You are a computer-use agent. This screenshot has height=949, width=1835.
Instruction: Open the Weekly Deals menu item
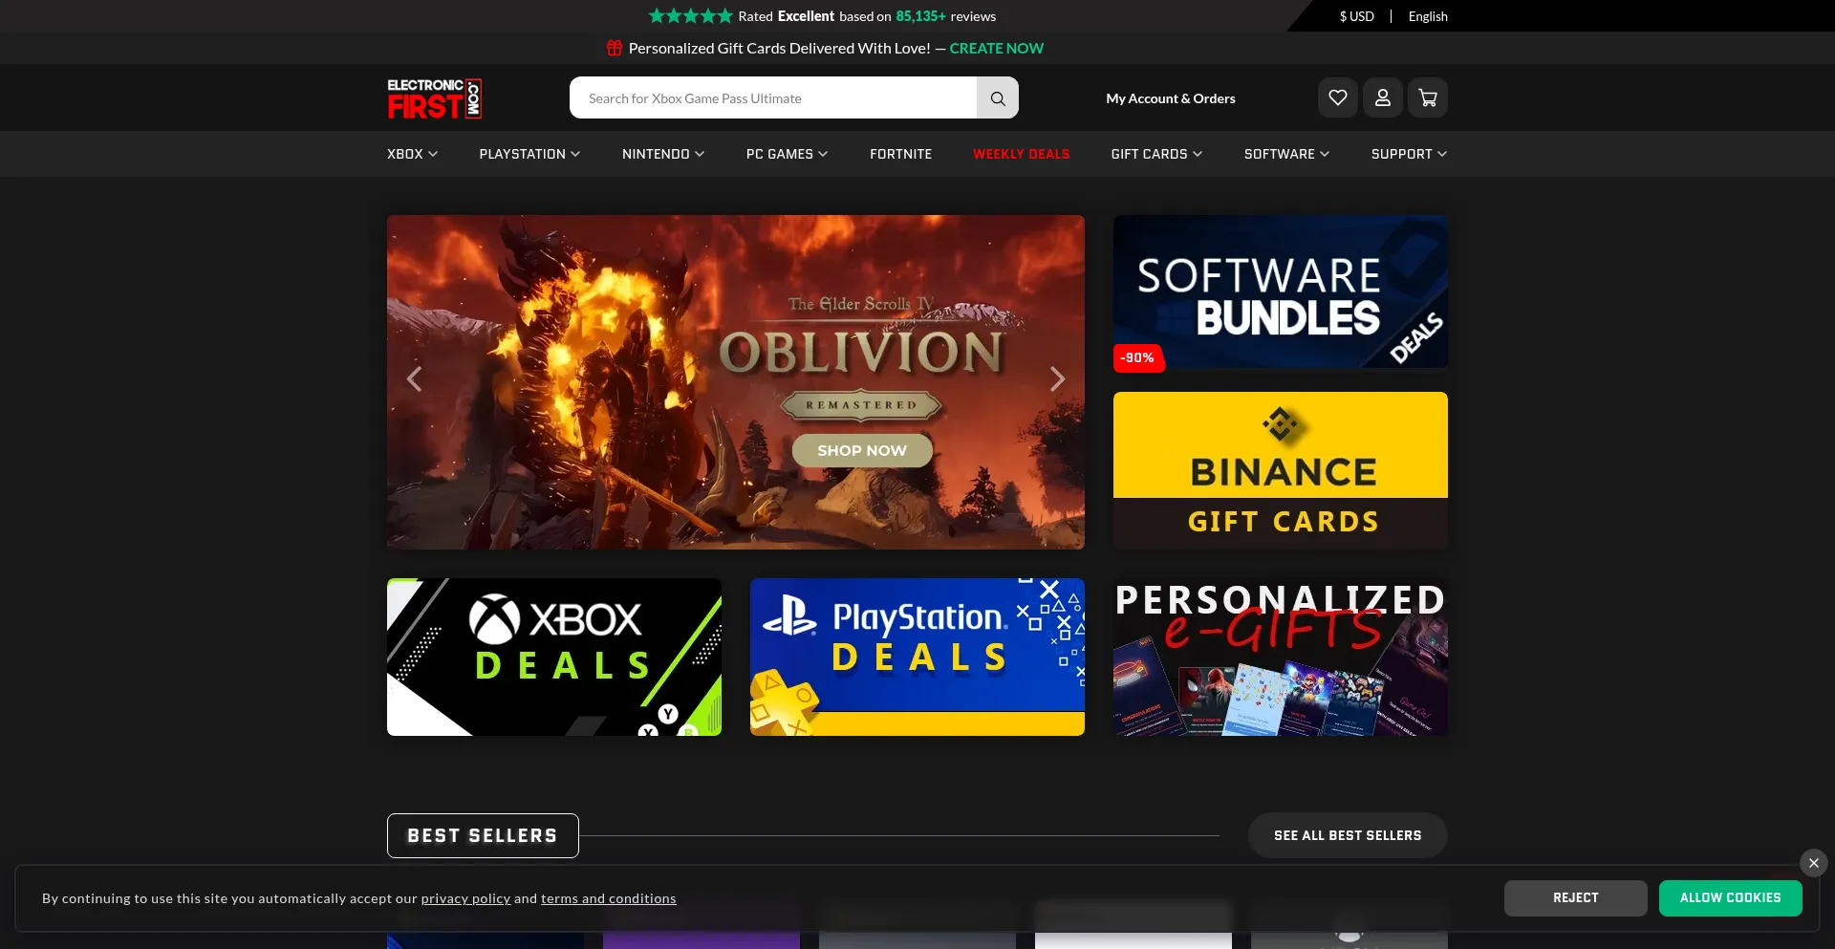[x=1021, y=154]
